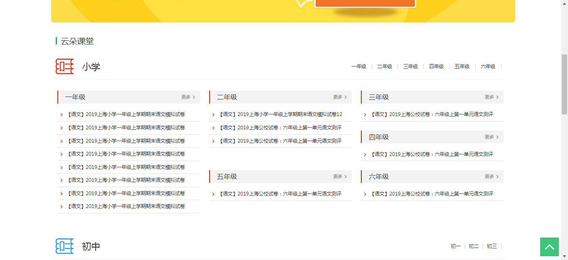The image size is (568, 260).
Task: Expand 更多 for 三年级 section
Action: click(x=491, y=97)
